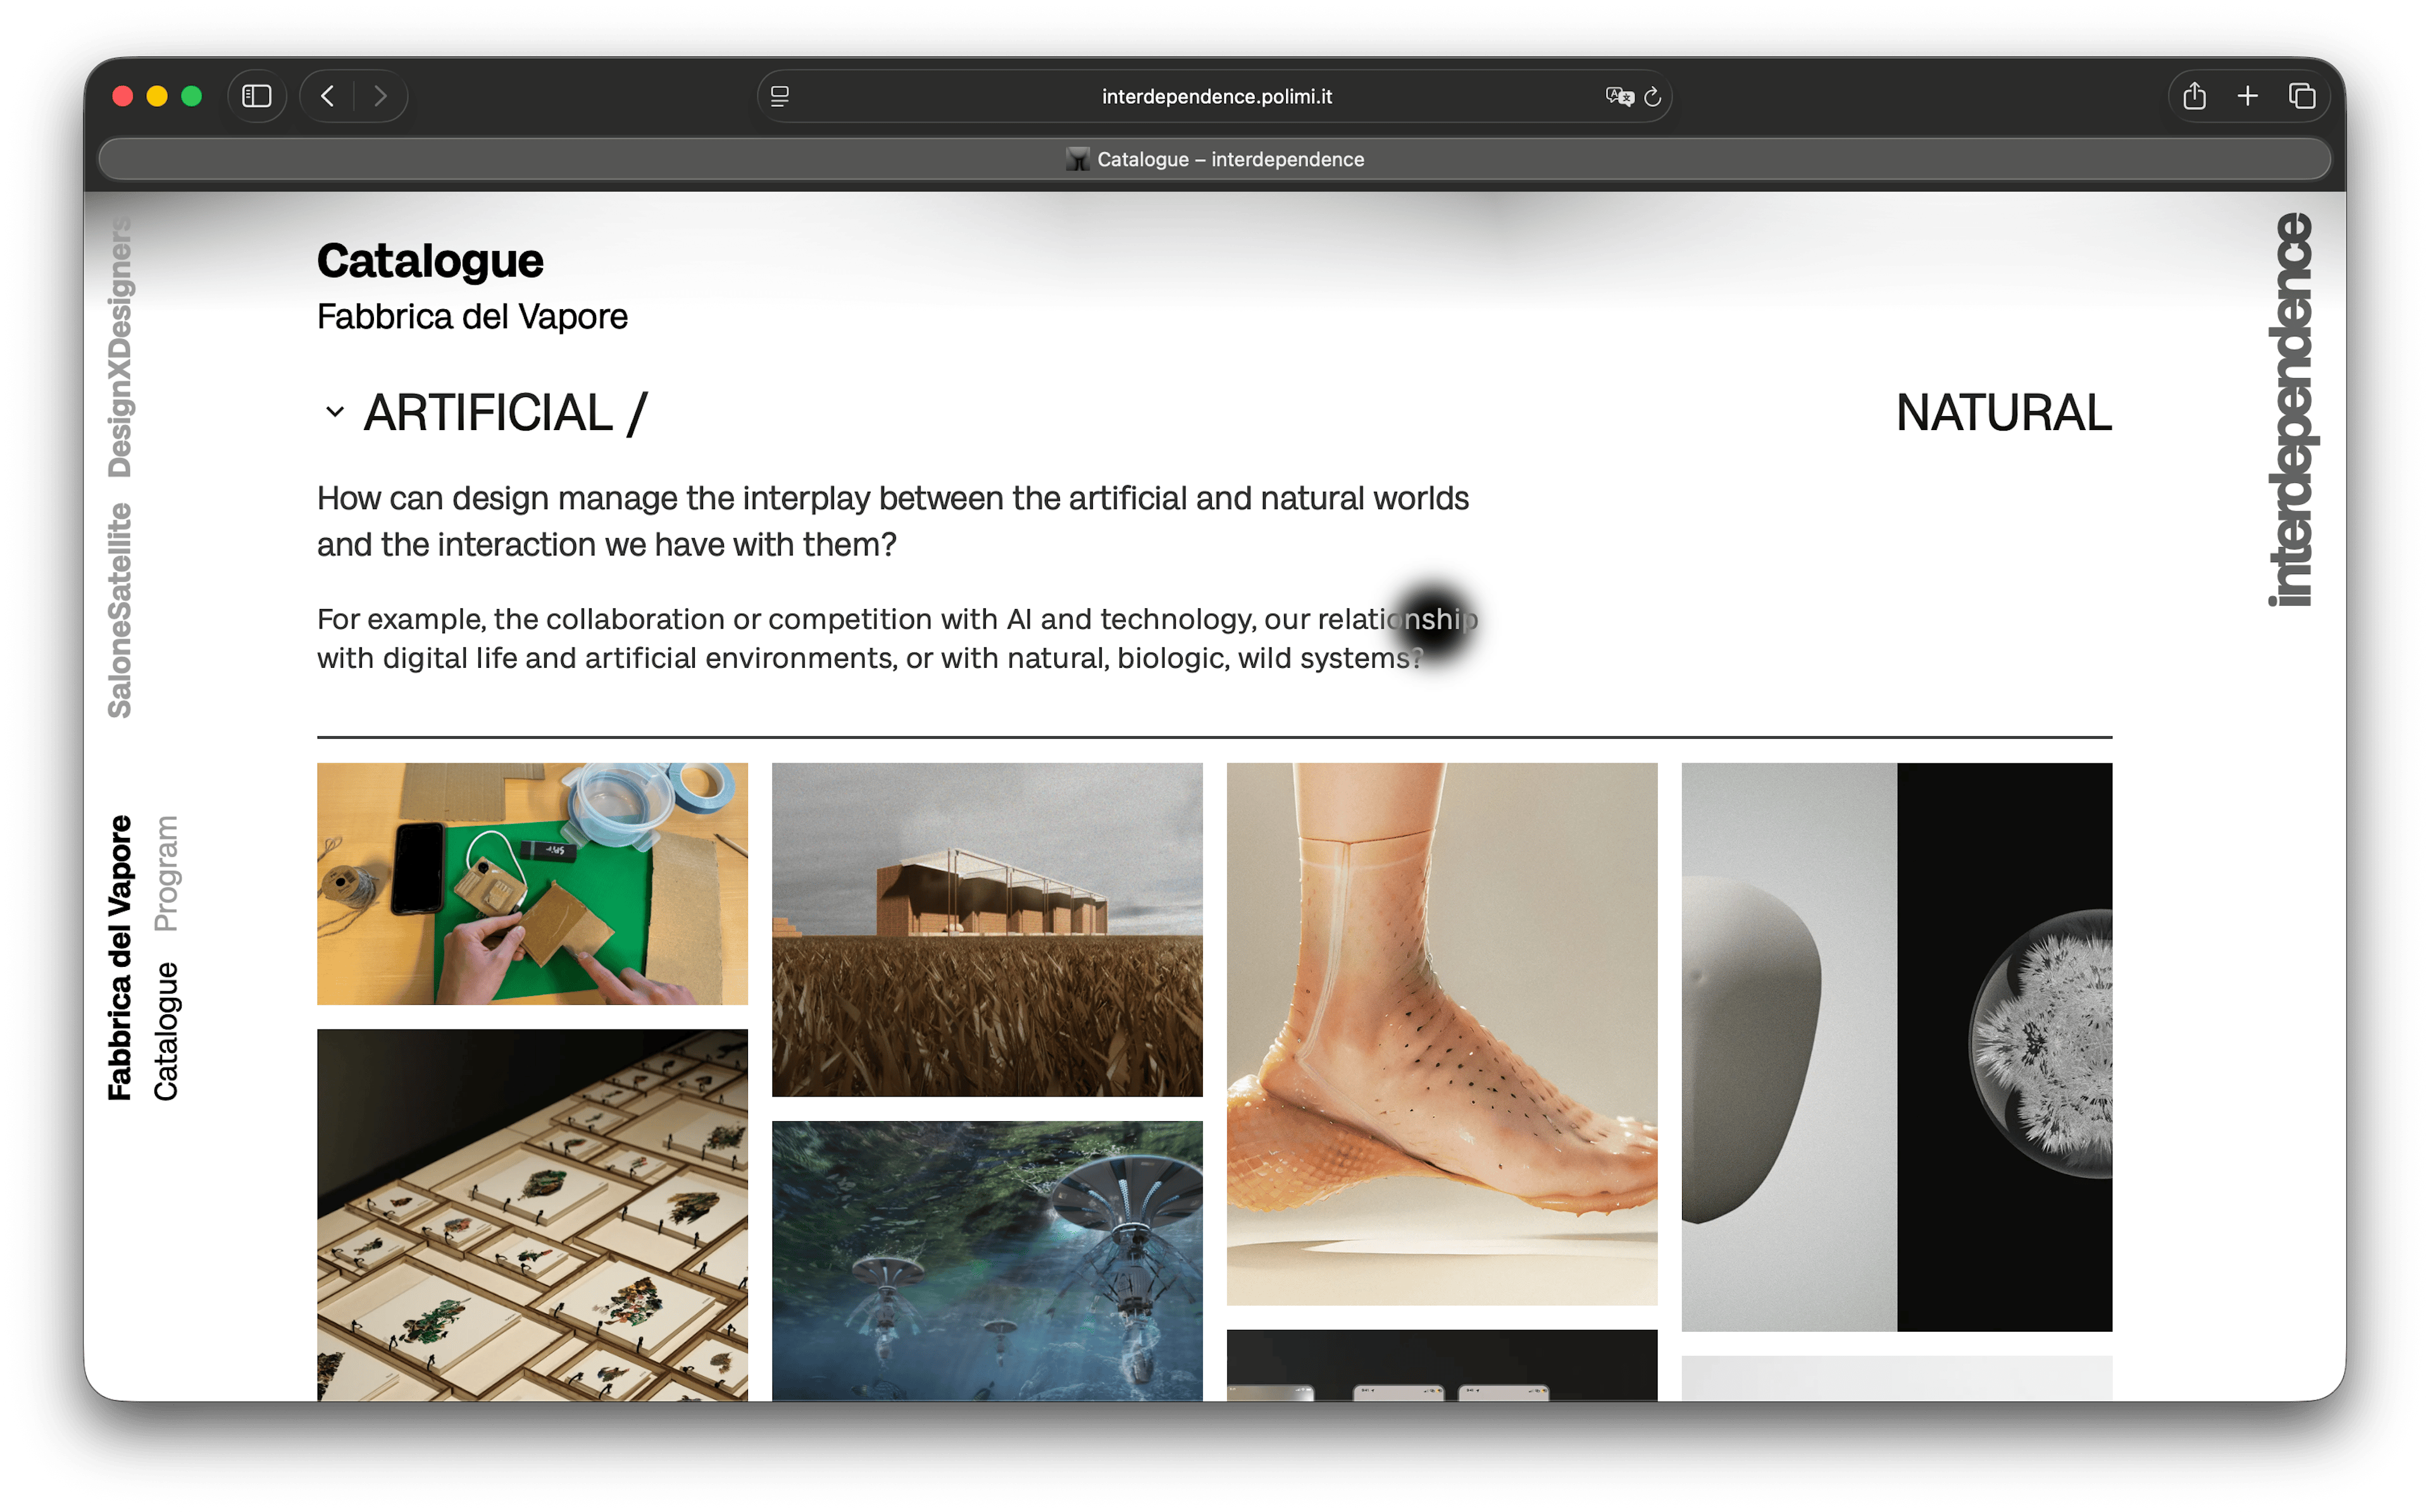Show the tab overview
2430x1512 pixels.
(x=2302, y=96)
